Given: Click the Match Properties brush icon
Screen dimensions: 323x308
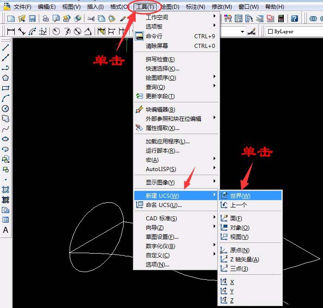Looking at the screenshot, I should pyautogui.click(x=123, y=18).
